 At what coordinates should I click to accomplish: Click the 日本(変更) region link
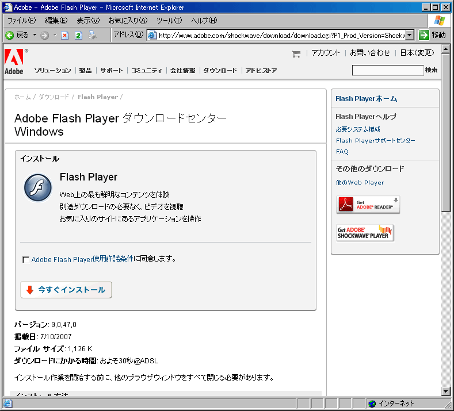point(417,53)
